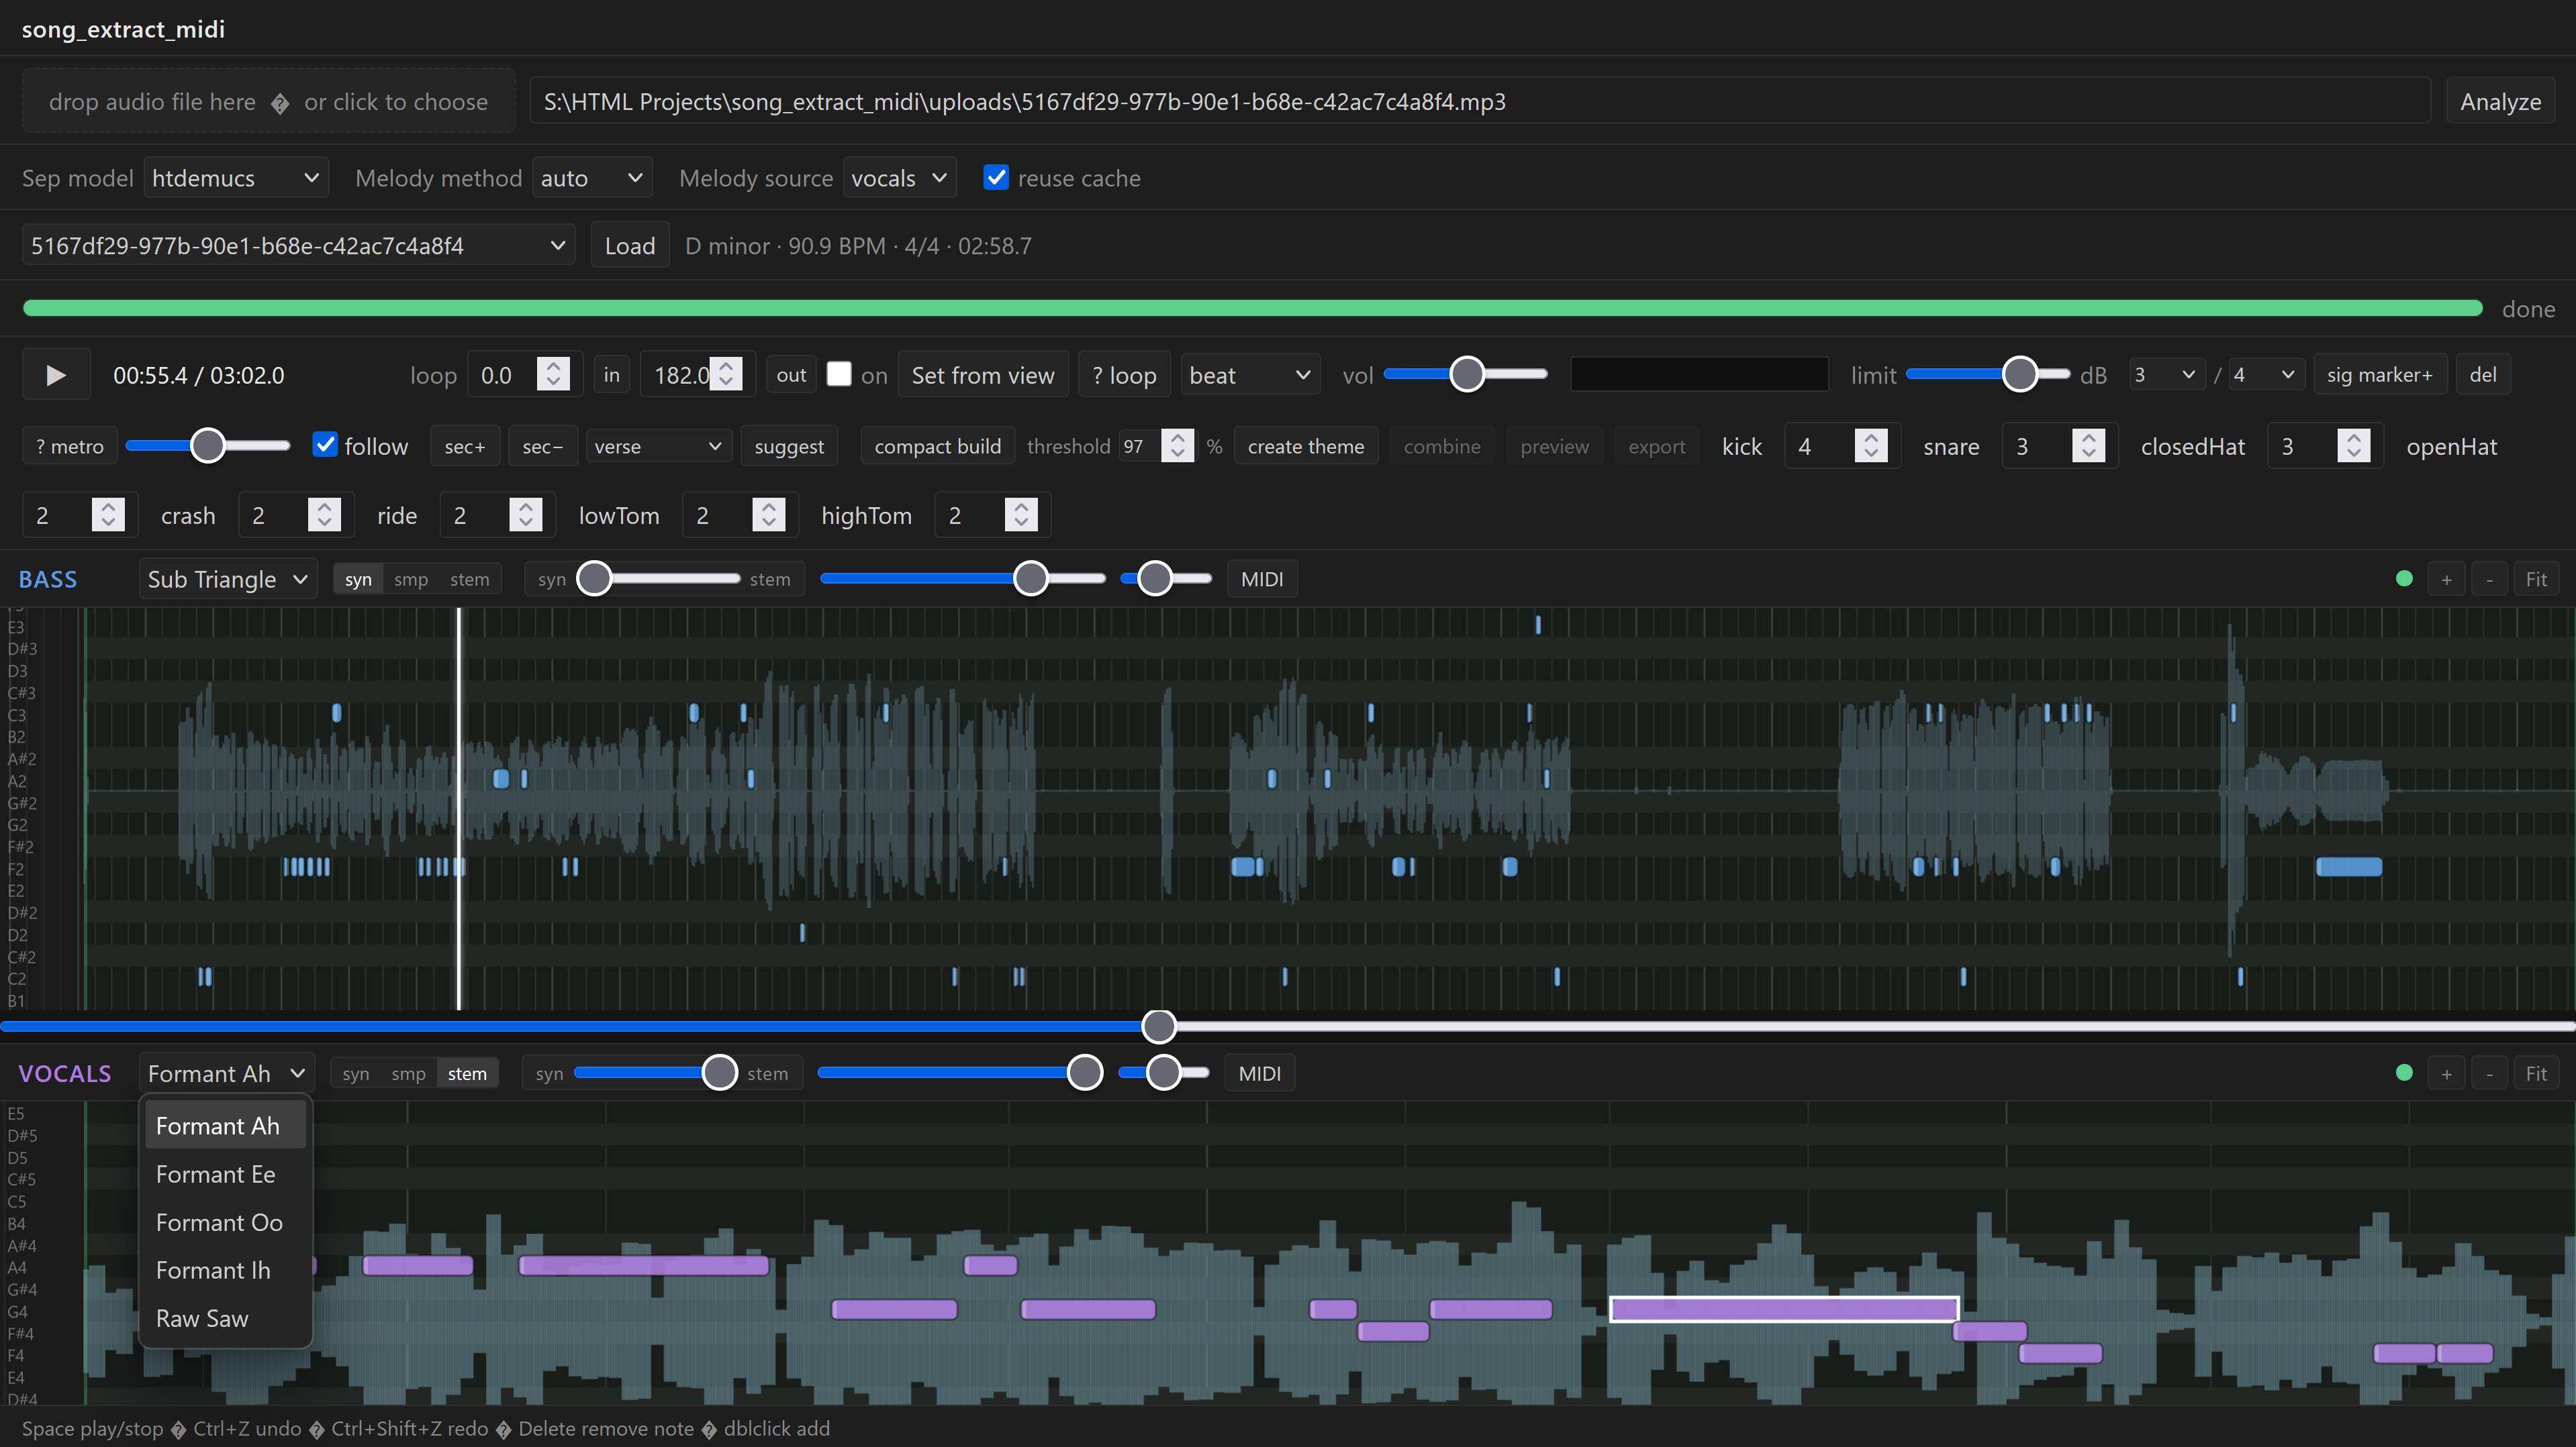This screenshot has width=2576, height=1447.
Task: Click Set from view button
Action: tap(982, 375)
